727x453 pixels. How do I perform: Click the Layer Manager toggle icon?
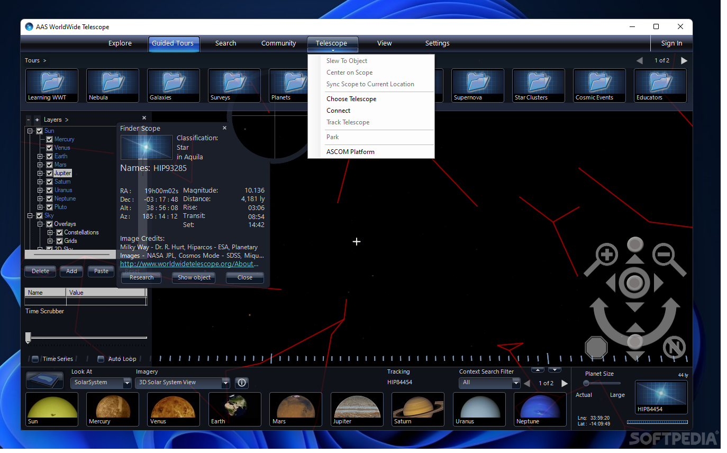pos(45,381)
